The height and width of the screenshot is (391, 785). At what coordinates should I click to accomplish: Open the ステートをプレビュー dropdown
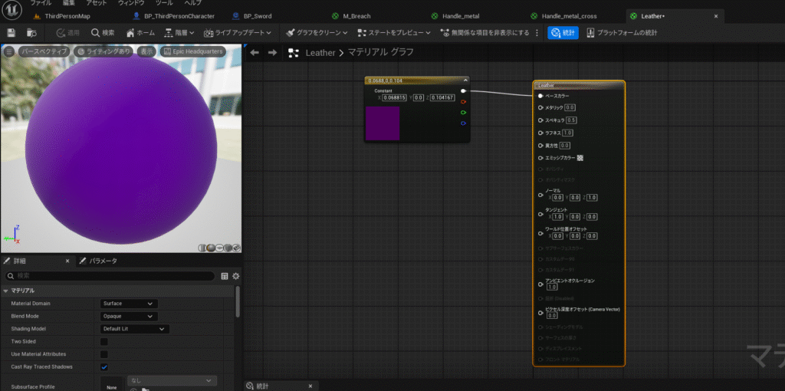pyautogui.click(x=395, y=33)
